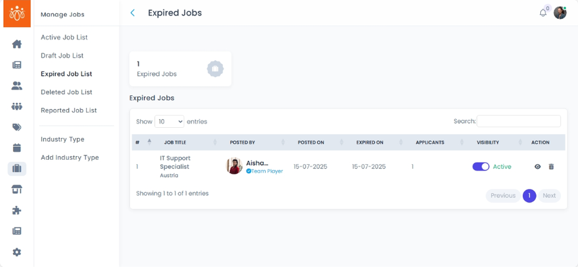Open the notification bell
Image resolution: width=578 pixels, height=267 pixels.
[x=543, y=13]
